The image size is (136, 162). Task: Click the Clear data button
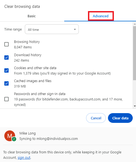point(120,118)
